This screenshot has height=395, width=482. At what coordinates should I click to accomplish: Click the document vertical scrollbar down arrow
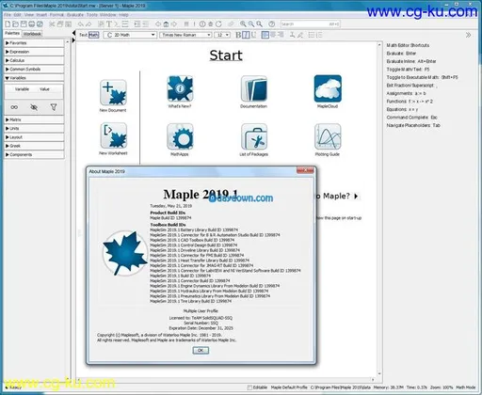click(x=379, y=373)
